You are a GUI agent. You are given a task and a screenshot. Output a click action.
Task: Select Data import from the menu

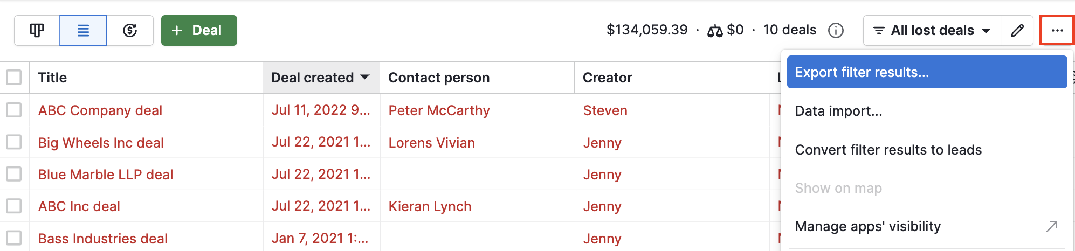pos(838,111)
